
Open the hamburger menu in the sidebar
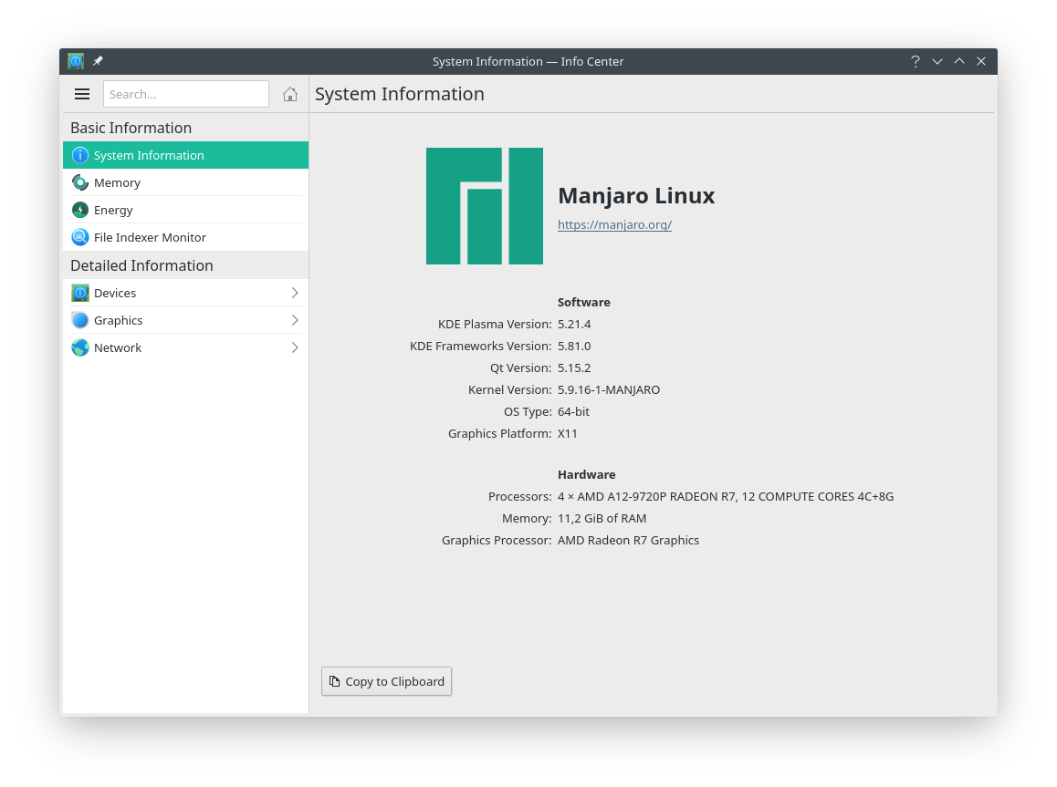click(81, 94)
